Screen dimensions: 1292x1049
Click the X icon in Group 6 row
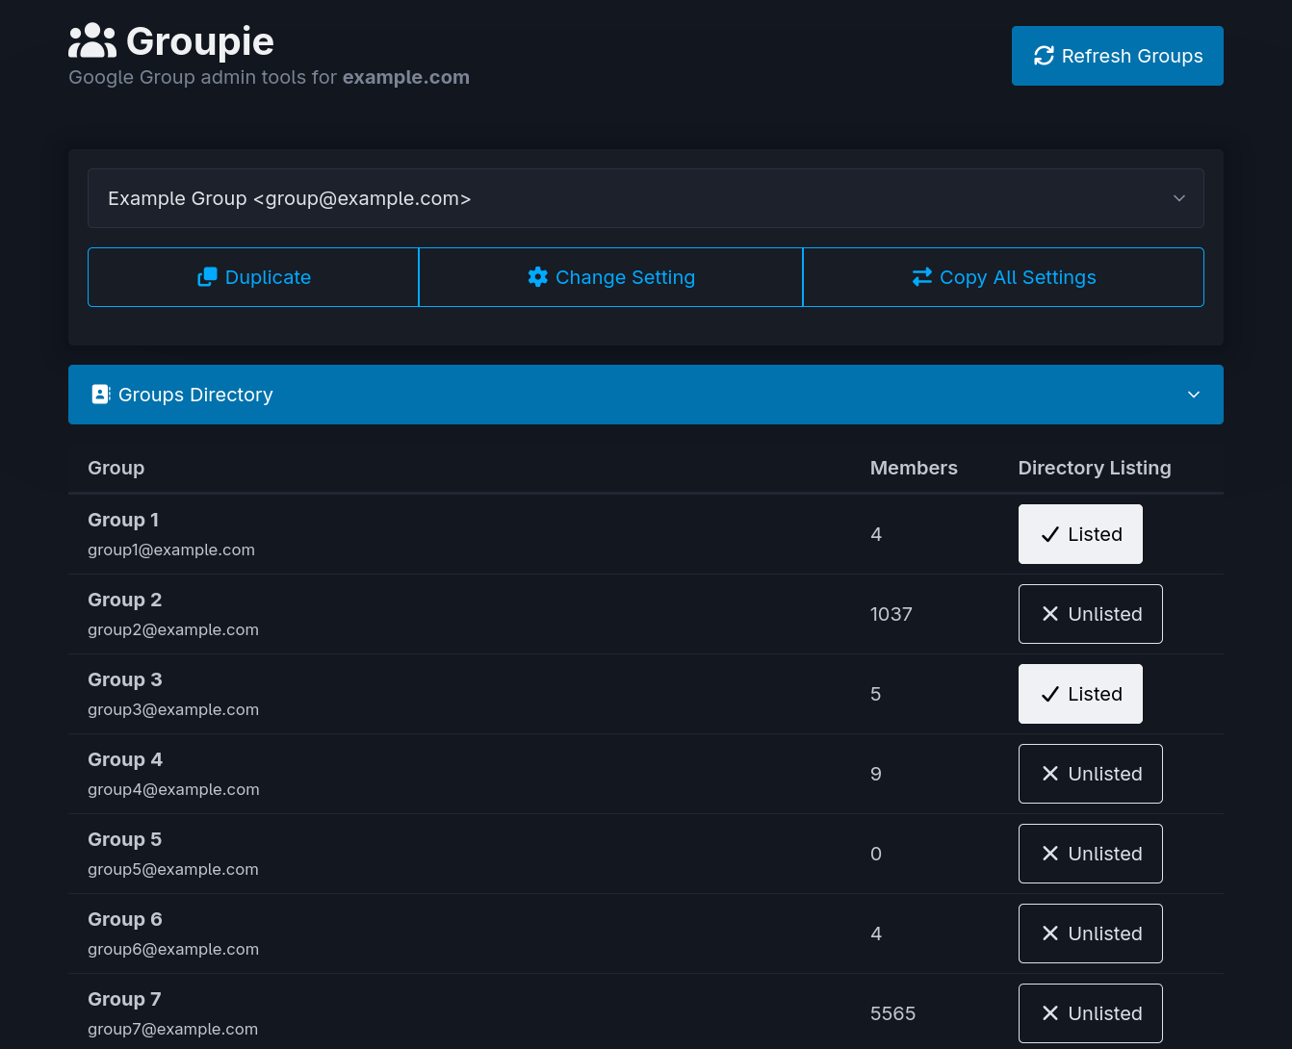pyautogui.click(x=1050, y=934)
